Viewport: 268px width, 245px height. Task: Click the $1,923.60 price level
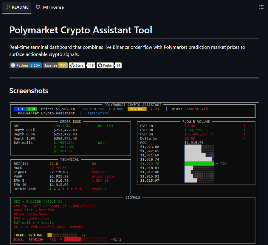tap(150, 147)
